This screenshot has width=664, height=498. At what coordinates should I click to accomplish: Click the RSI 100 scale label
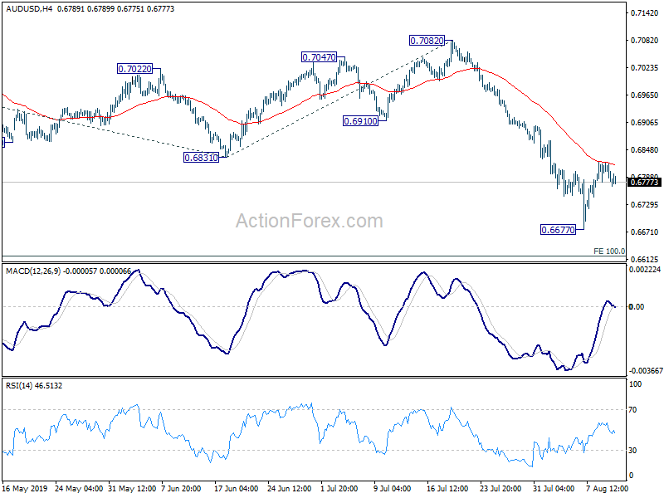(636, 384)
